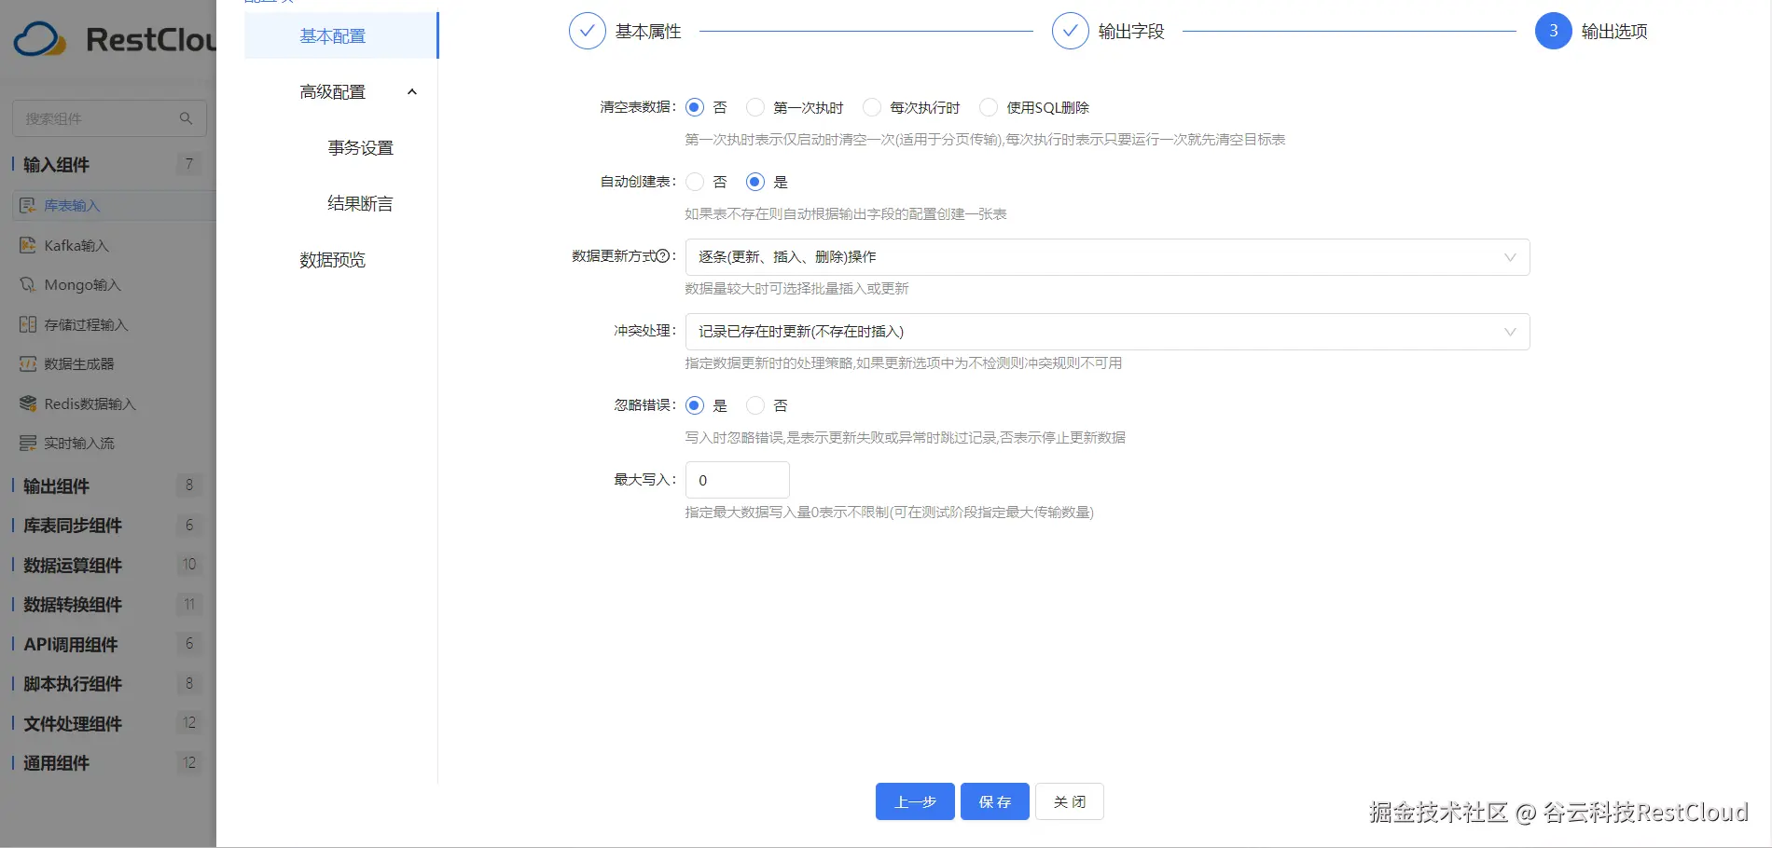This screenshot has height=848, width=1772.
Task: Click the 关闭 button
Action: point(1070,801)
